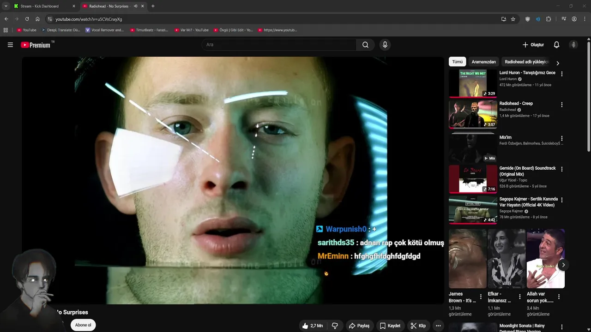Image resolution: width=591 pixels, height=332 pixels.
Task: Open the Vocal Remover bookmark
Action: pyautogui.click(x=105, y=30)
